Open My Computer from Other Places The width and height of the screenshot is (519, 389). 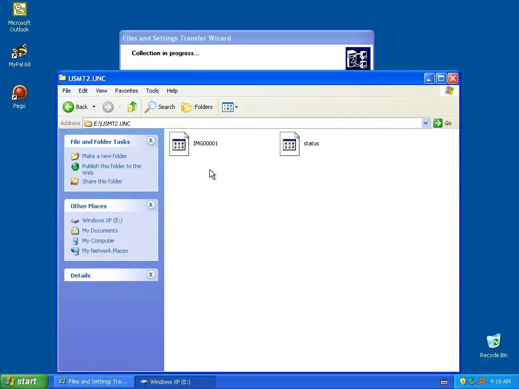pos(98,241)
